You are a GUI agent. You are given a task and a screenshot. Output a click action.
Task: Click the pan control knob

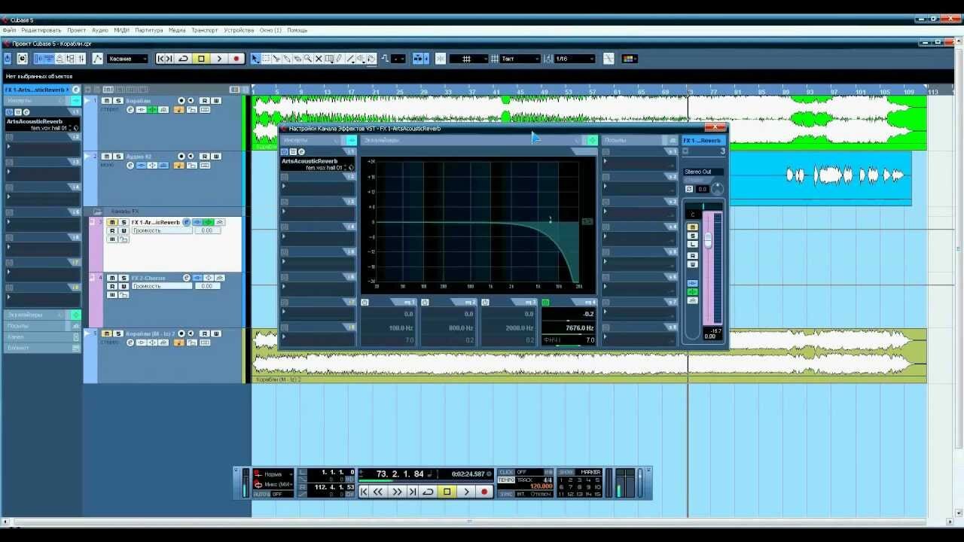click(x=717, y=188)
